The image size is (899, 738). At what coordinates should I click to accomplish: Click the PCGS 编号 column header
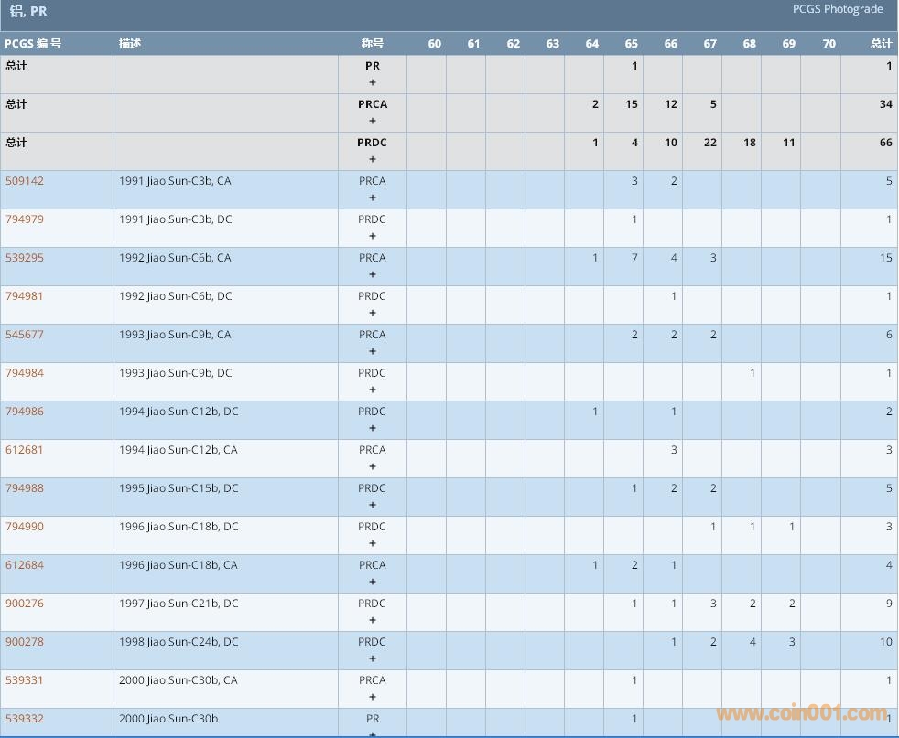coord(33,44)
